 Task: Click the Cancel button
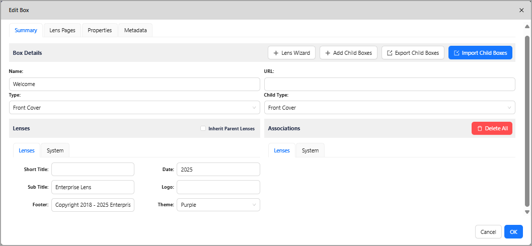[488, 232]
